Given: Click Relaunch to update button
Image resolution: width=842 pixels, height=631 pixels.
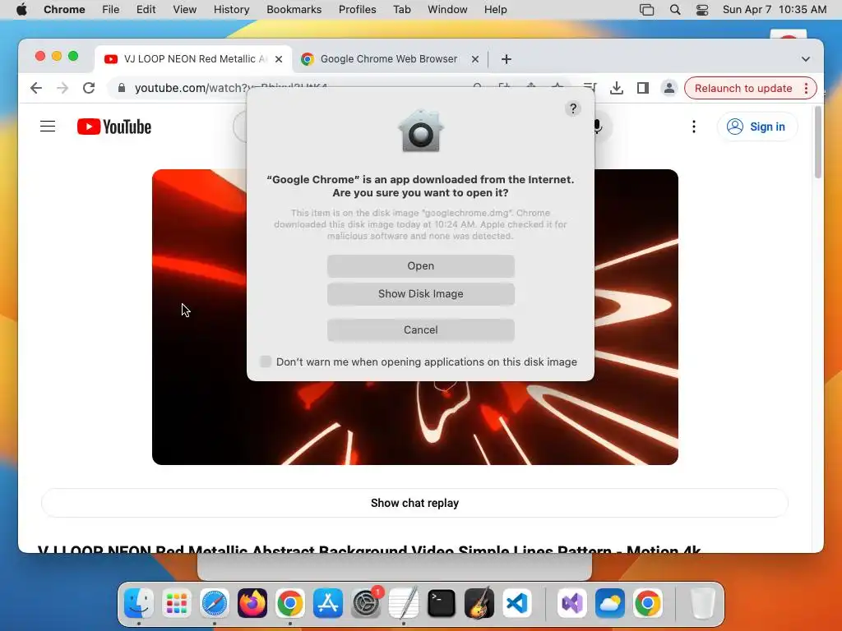Looking at the screenshot, I should 743,88.
